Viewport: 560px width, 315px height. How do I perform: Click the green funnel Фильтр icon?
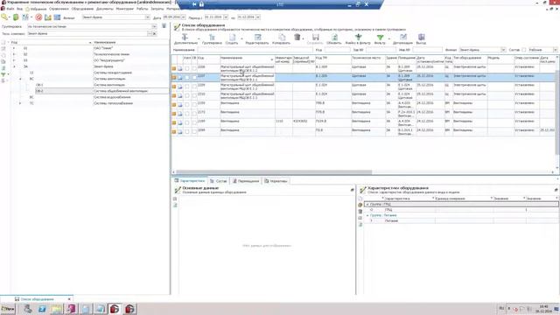(380, 37)
